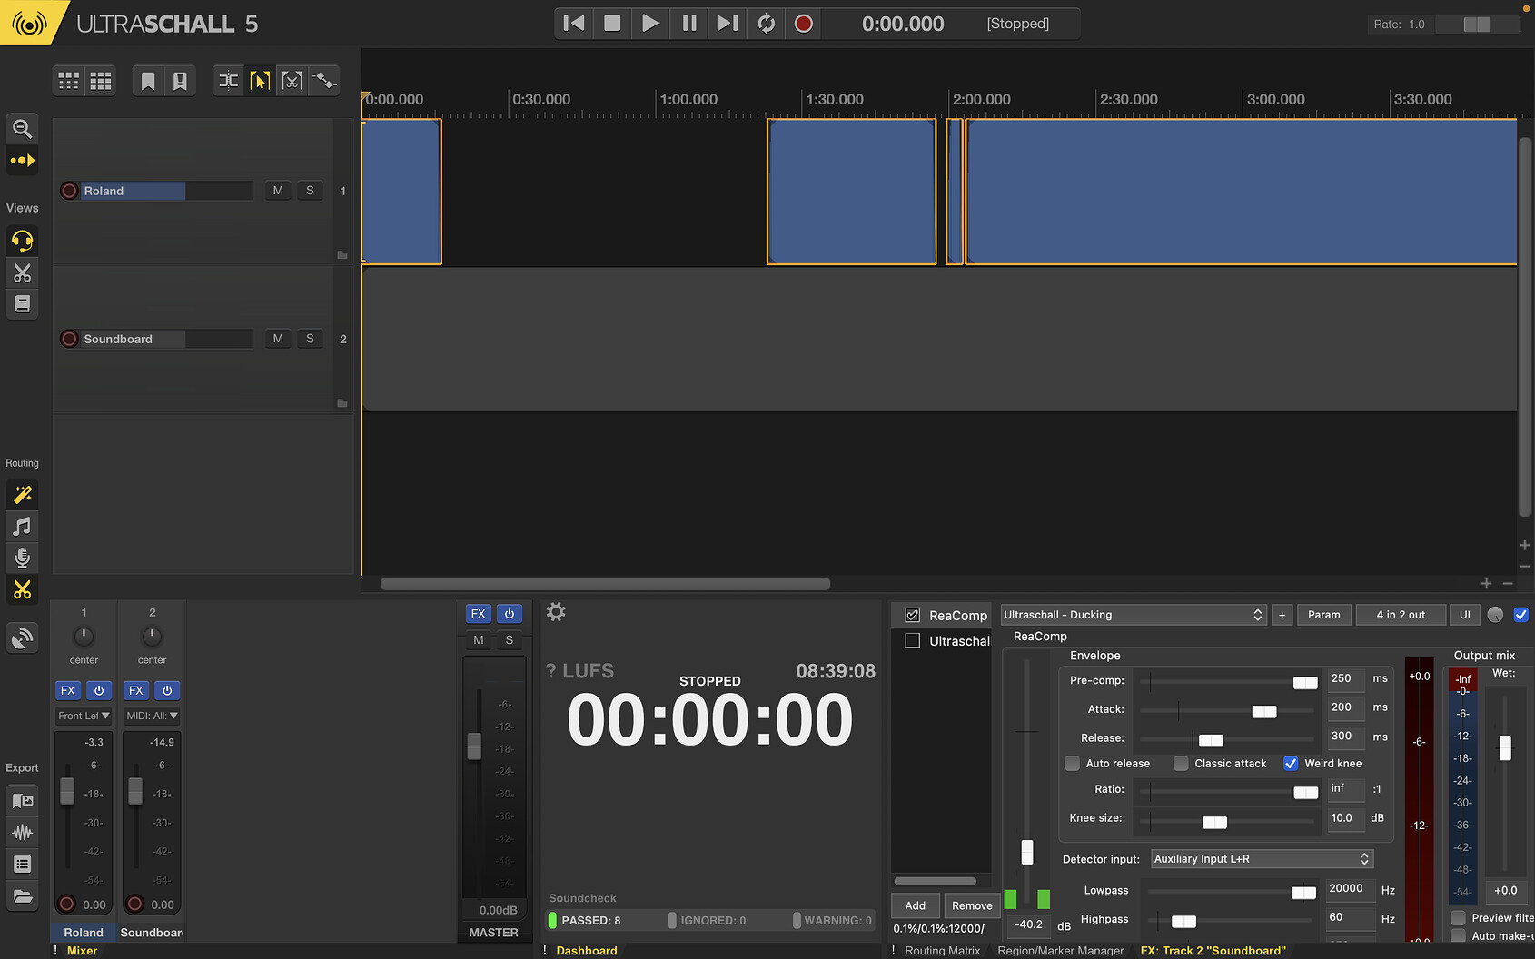Toggle the ripple cut mode icon
The width and height of the screenshot is (1535, 959).
tap(228, 81)
